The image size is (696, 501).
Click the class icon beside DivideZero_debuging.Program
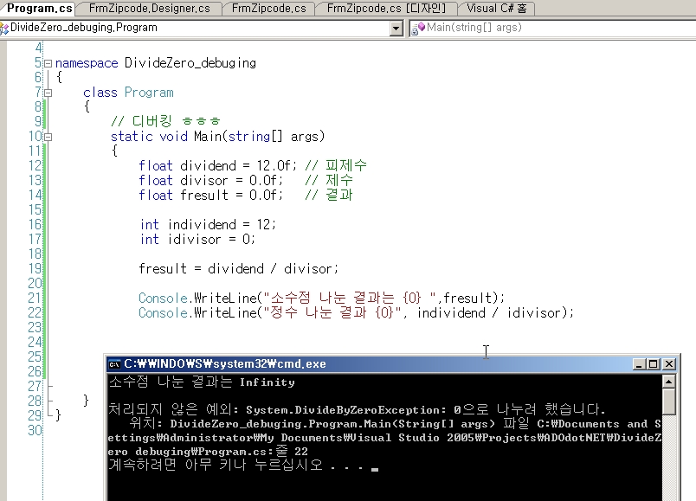point(4,29)
